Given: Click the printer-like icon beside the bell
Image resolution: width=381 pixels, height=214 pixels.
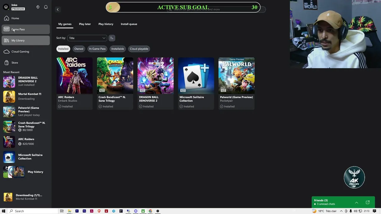Looking at the screenshot, I should coord(38,7).
